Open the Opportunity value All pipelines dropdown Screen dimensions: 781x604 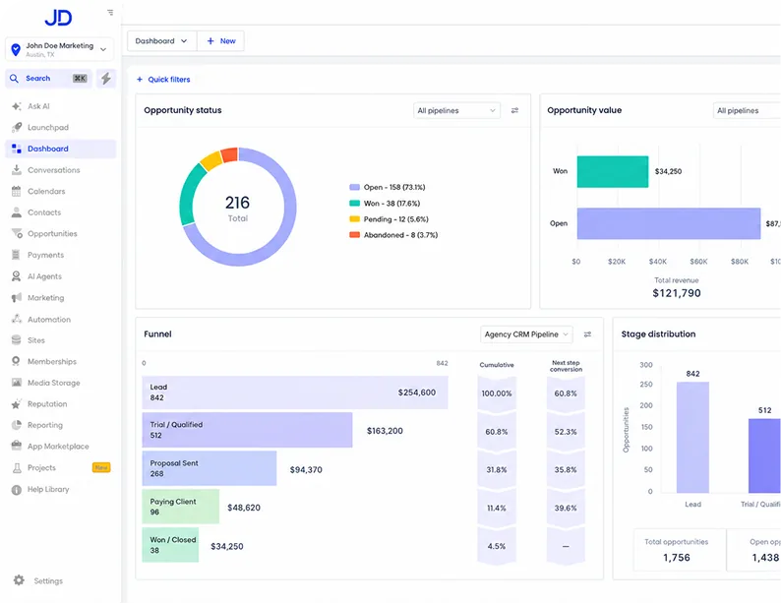(747, 110)
